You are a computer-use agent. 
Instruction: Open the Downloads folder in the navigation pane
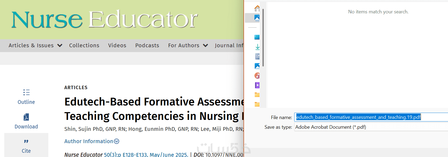pyautogui.click(x=257, y=47)
